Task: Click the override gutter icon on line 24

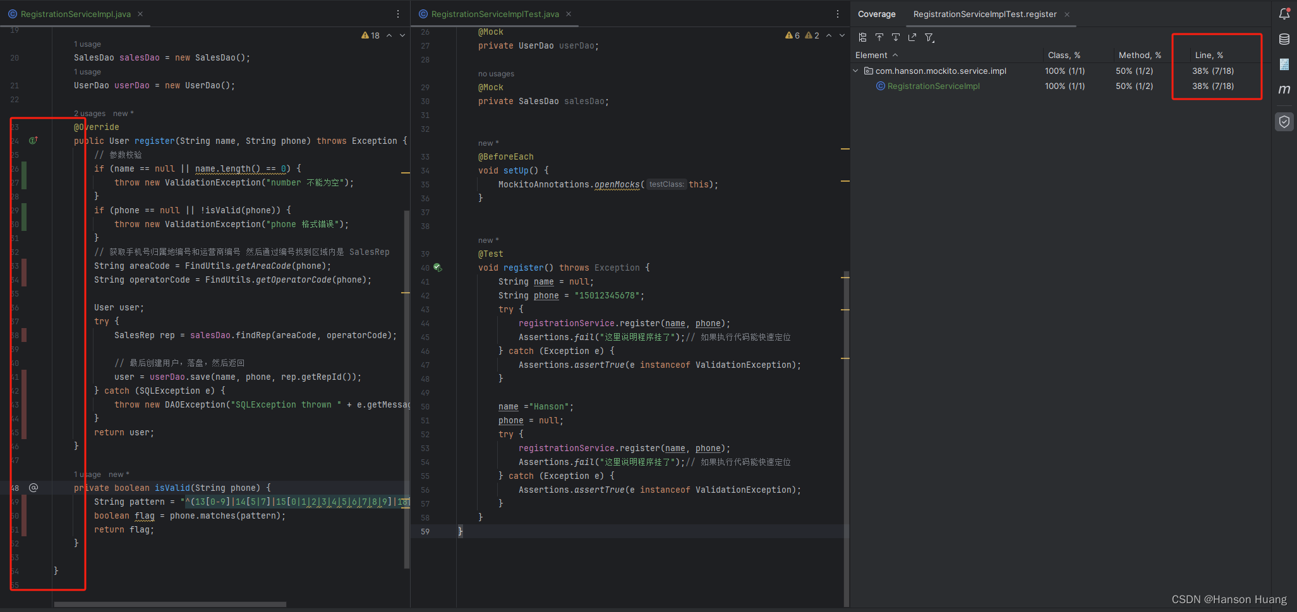Action: click(33, 141)
